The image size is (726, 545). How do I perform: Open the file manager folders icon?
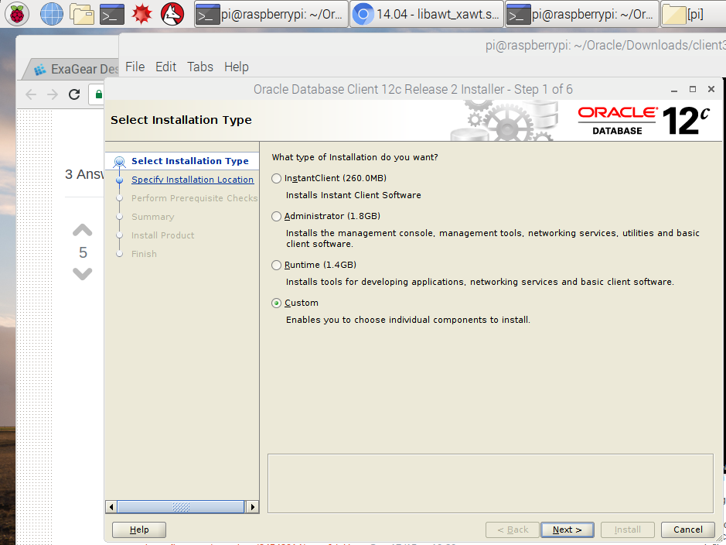(82, 14)
